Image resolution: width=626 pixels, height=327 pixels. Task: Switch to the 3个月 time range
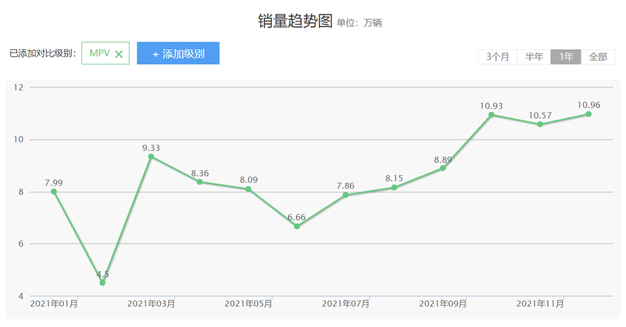[497, 57]
